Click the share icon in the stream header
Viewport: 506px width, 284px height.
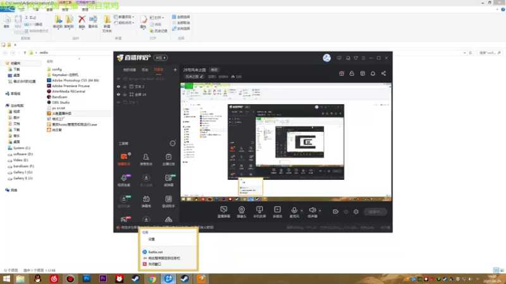pos(383,73)
